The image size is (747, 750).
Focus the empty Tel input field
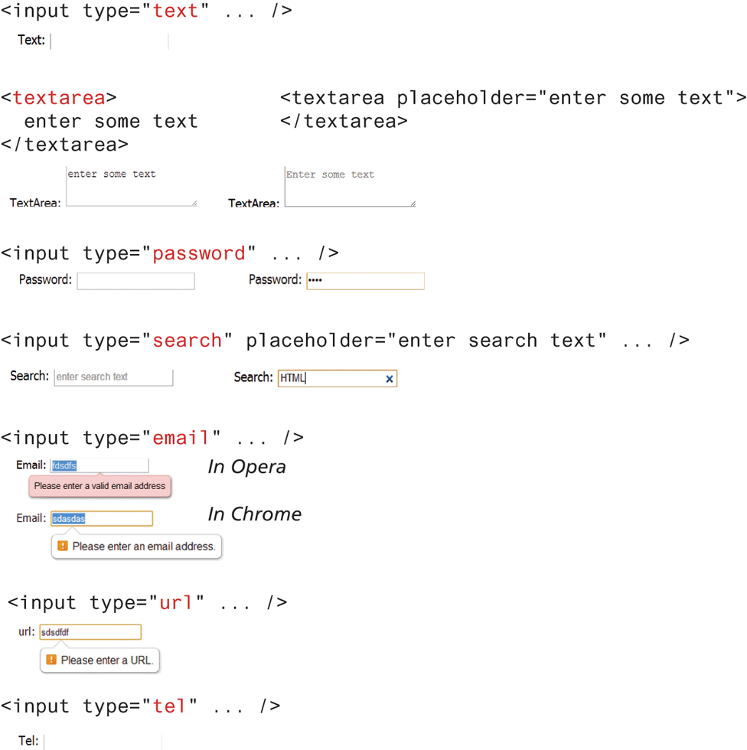coord(103,742)
